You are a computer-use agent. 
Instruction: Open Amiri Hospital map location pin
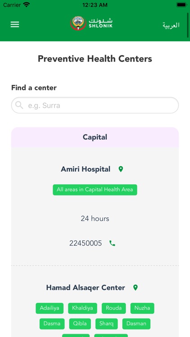pyautogui.click(x=121, y=169)
